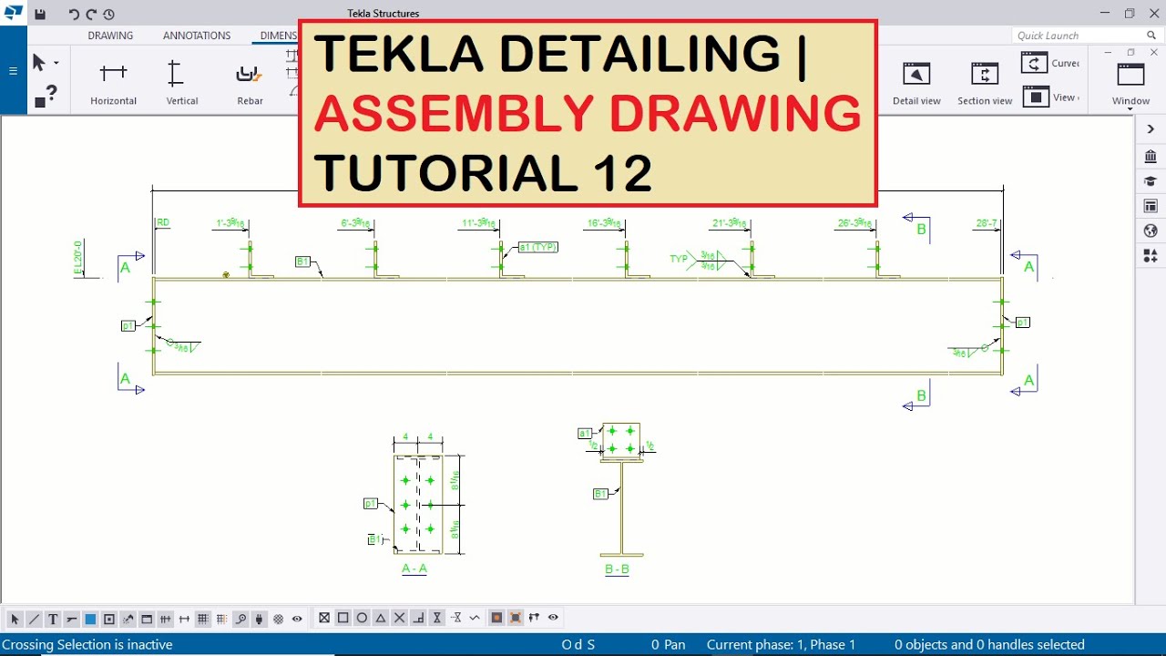1166x656 pixels.
Task: Open the dropdown beside the selection arrow
Action: pyautogui.click(x=56, y=63)
